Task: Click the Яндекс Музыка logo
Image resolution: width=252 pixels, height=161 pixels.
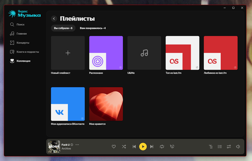Action: [x=24, y=14]
